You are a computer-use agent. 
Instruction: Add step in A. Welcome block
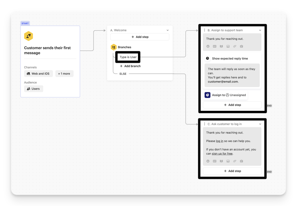point(140,37)
